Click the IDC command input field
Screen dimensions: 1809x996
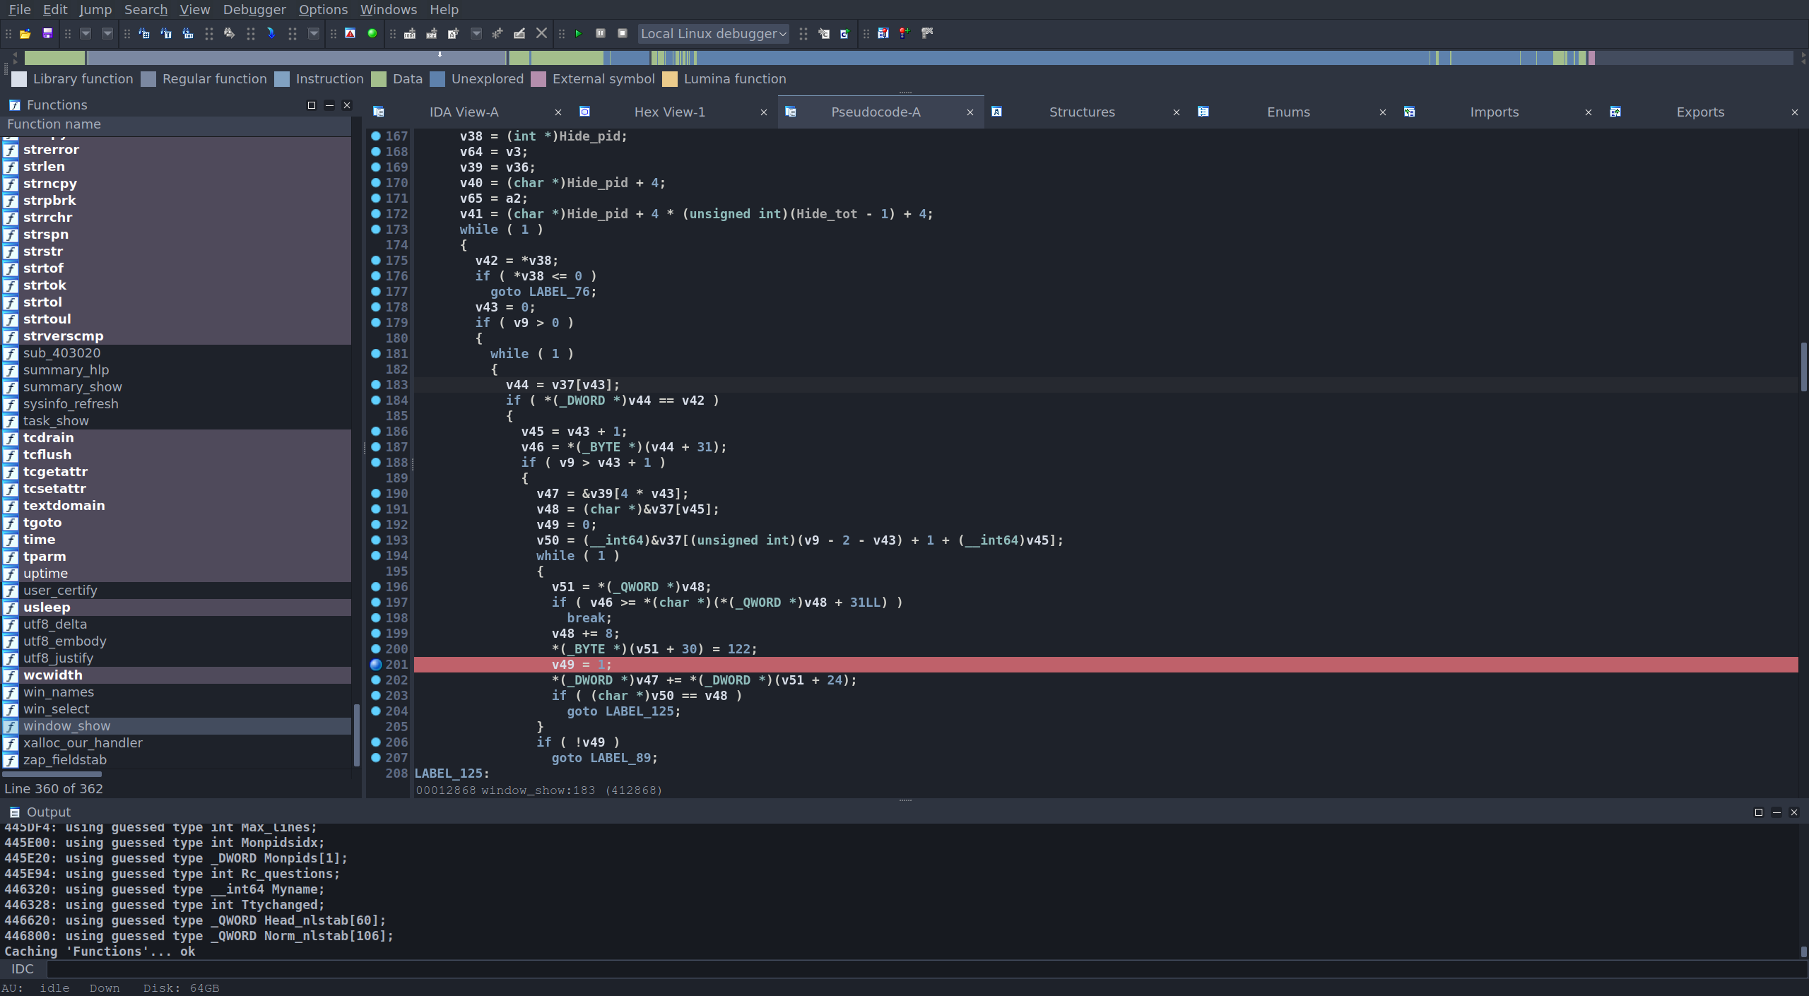(919, 969)
